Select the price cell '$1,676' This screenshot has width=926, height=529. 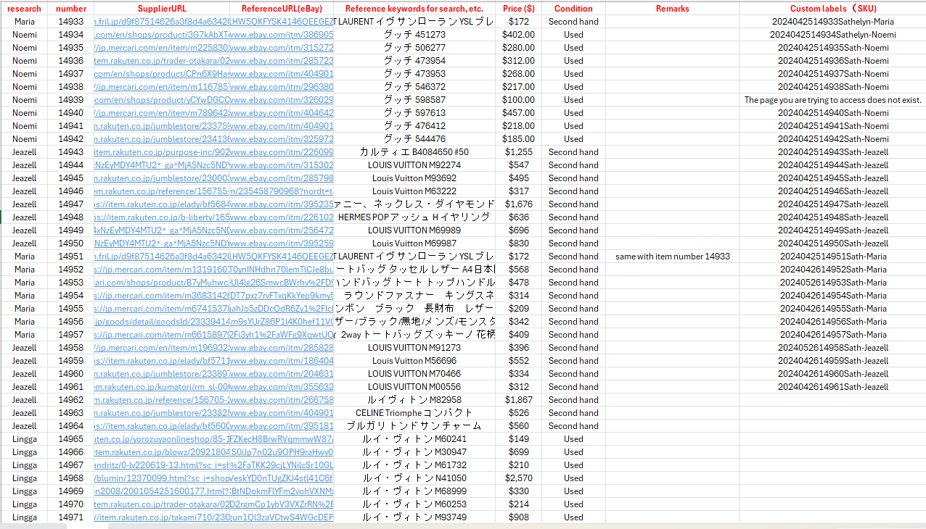pos(519,204)
